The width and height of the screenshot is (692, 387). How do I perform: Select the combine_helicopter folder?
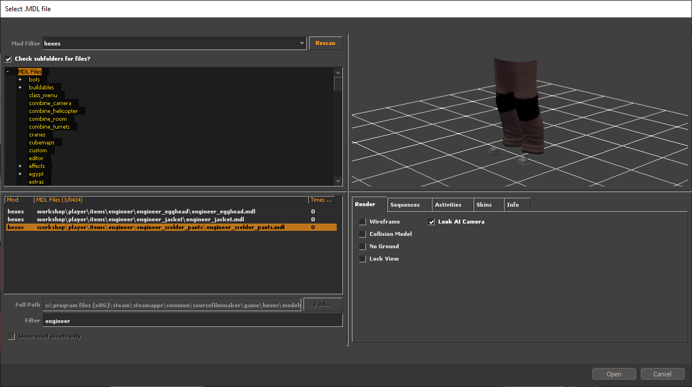53,111
